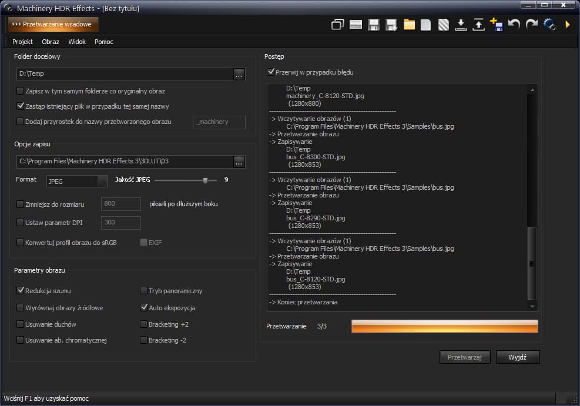Click the Wyjdź button

tap(517, 357)
